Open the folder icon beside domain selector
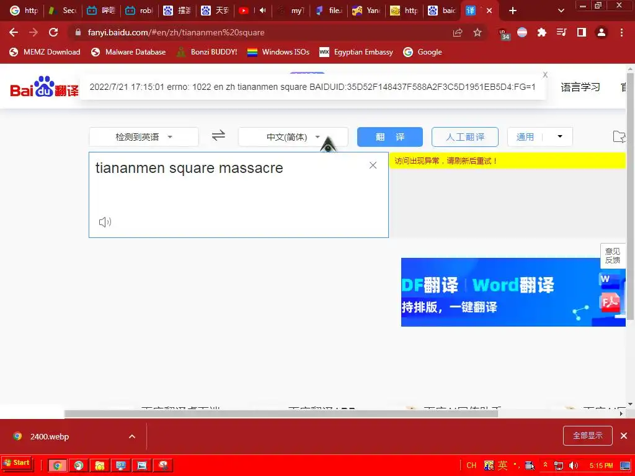 click(x=619, y=137)
